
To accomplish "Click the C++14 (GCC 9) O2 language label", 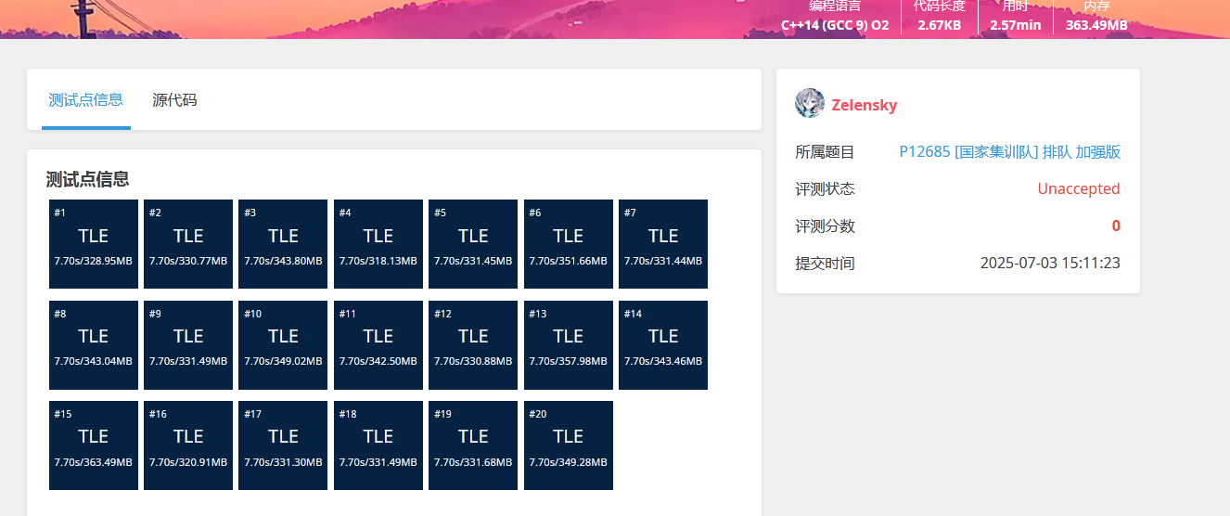I will pos(835,25).
